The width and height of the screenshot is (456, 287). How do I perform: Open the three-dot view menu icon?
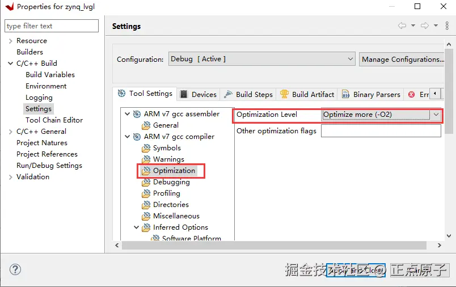pos(447,26)
